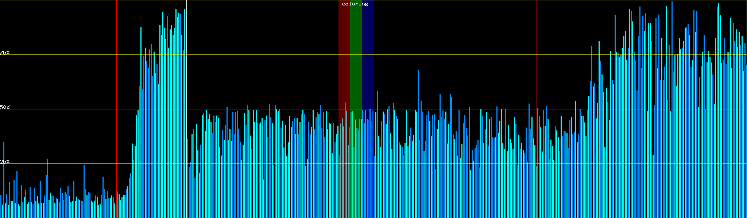Click the 75% axis label

pyautogui.click(x=5, y=53)
